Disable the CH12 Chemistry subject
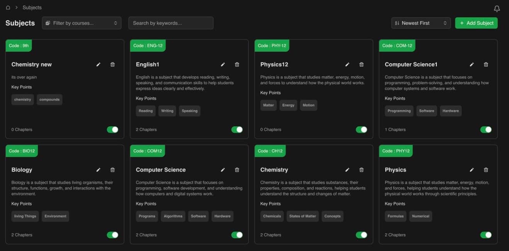Viewport: 509px width, 251px height. (361, 235)
